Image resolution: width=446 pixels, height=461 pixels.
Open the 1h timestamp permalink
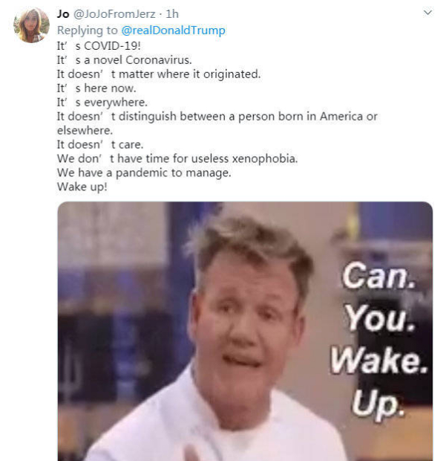point(172,14)
